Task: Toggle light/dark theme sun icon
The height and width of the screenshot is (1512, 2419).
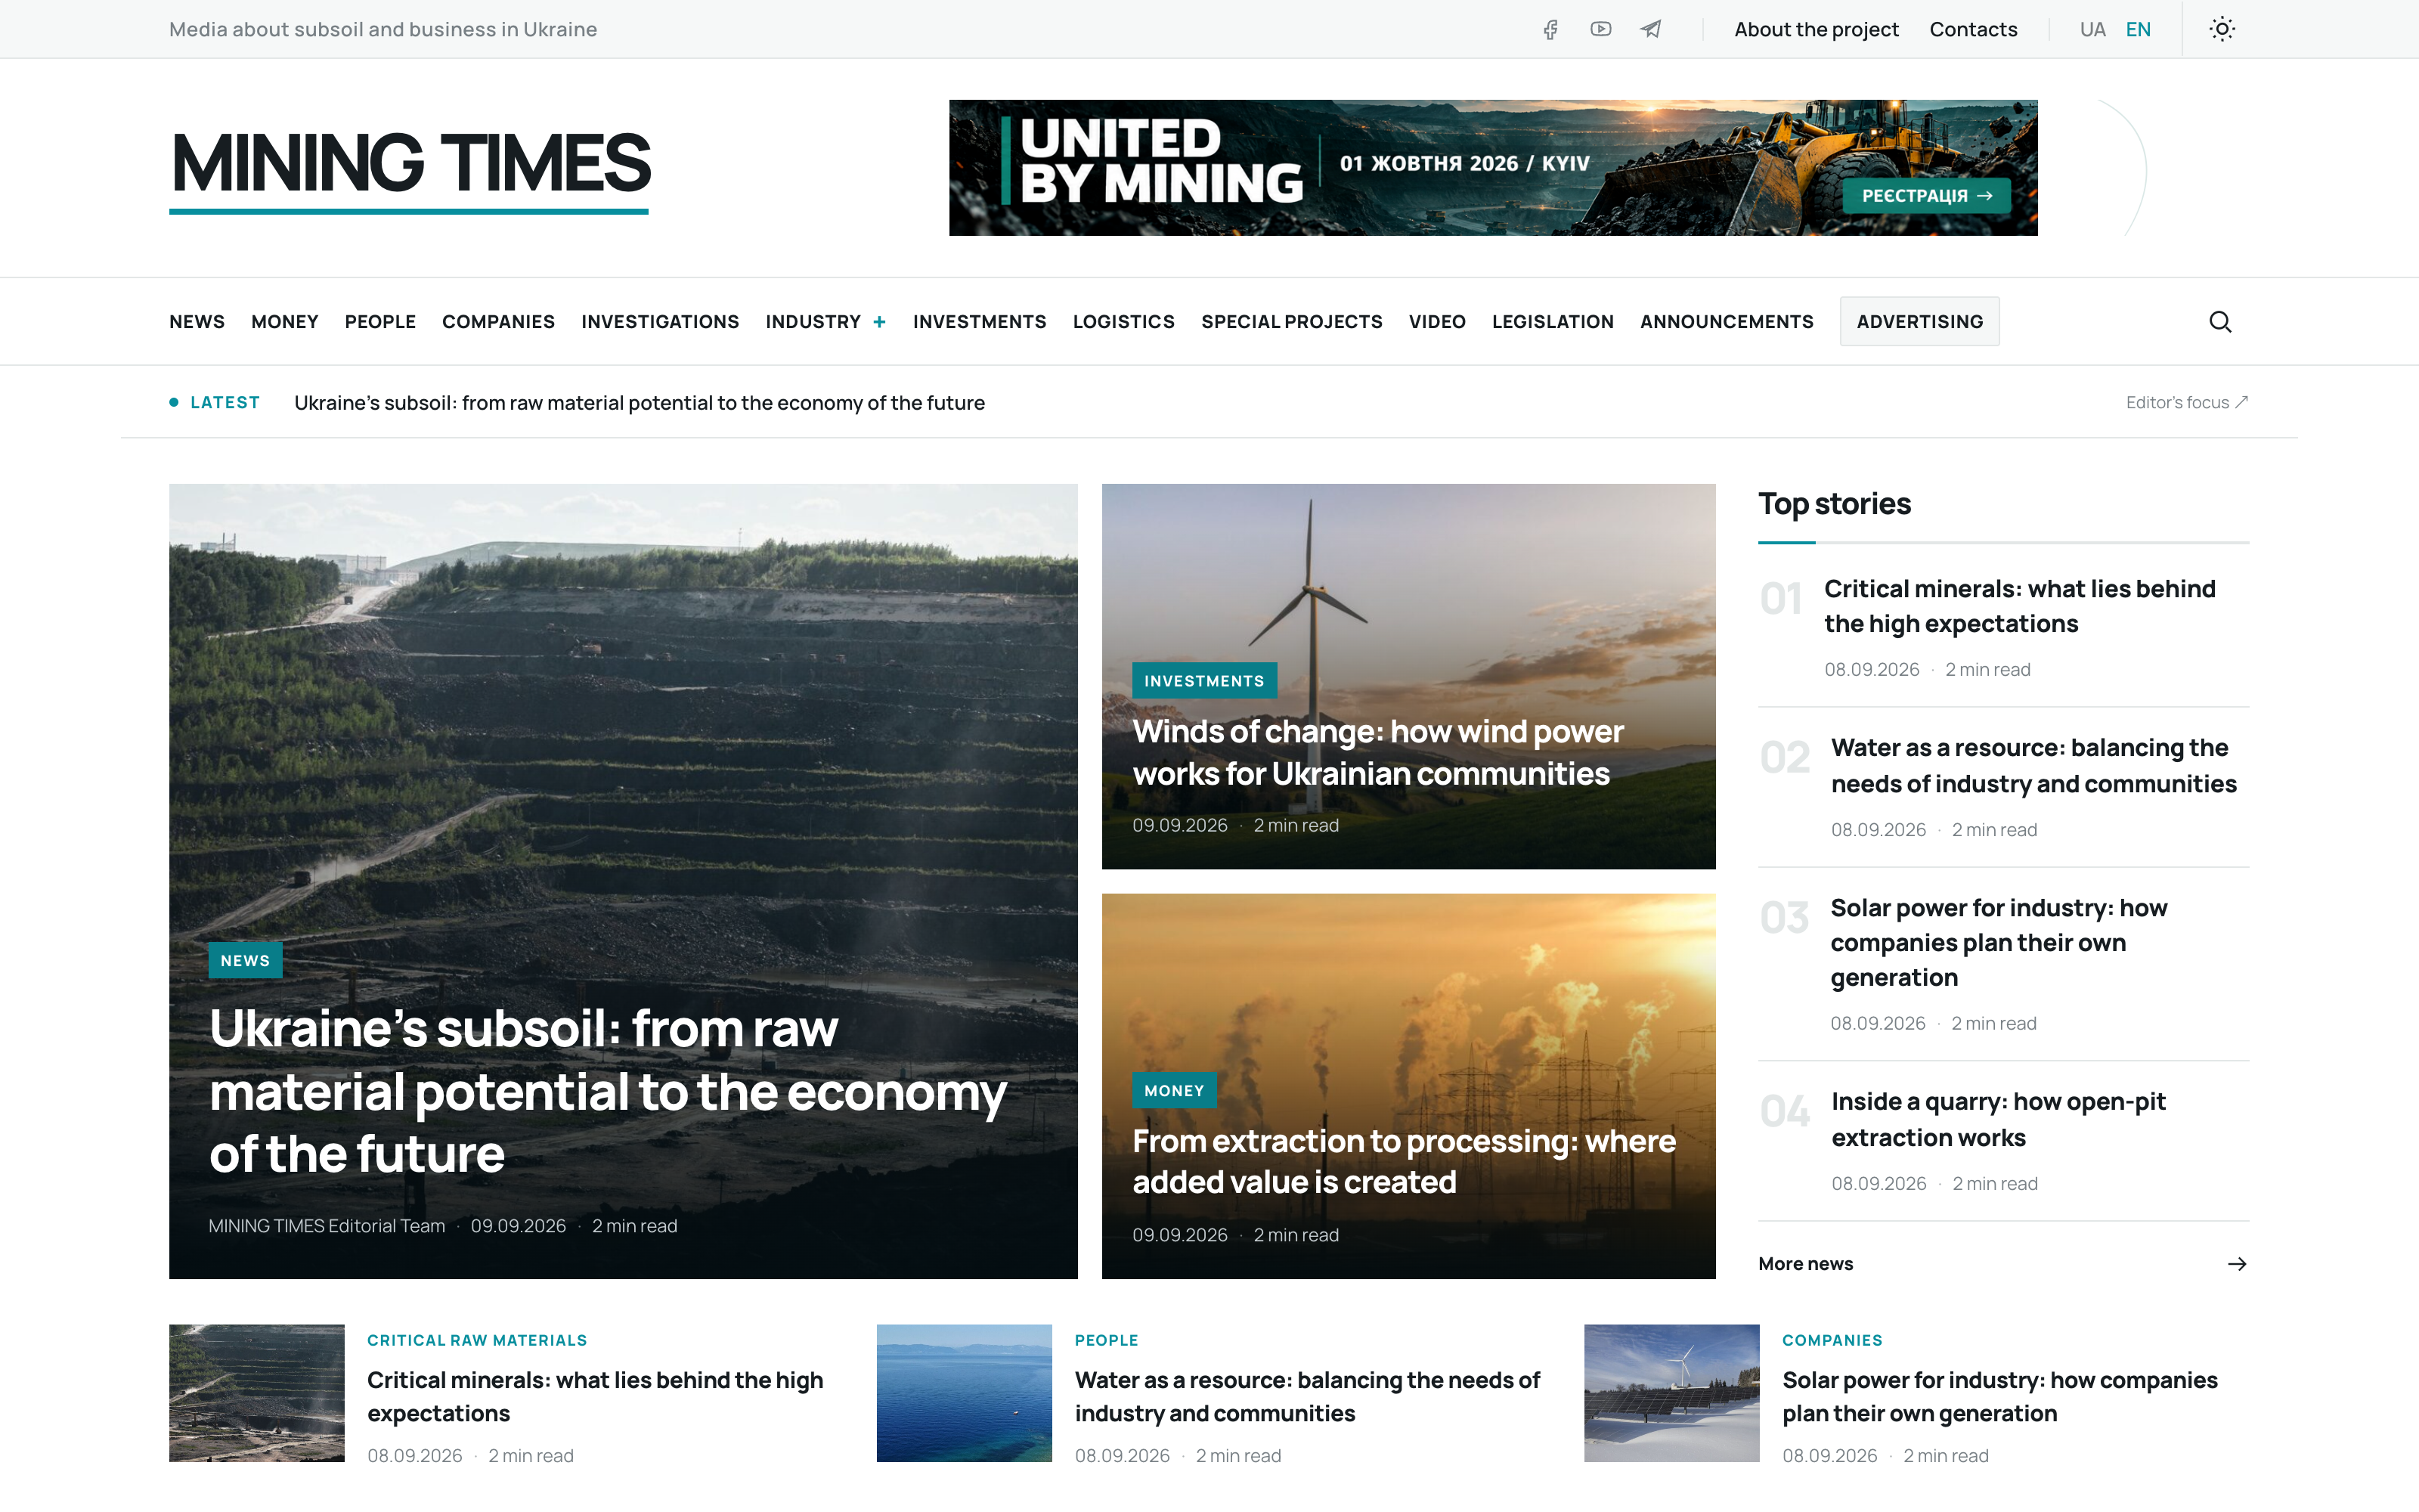Action: coord(2222,29)
